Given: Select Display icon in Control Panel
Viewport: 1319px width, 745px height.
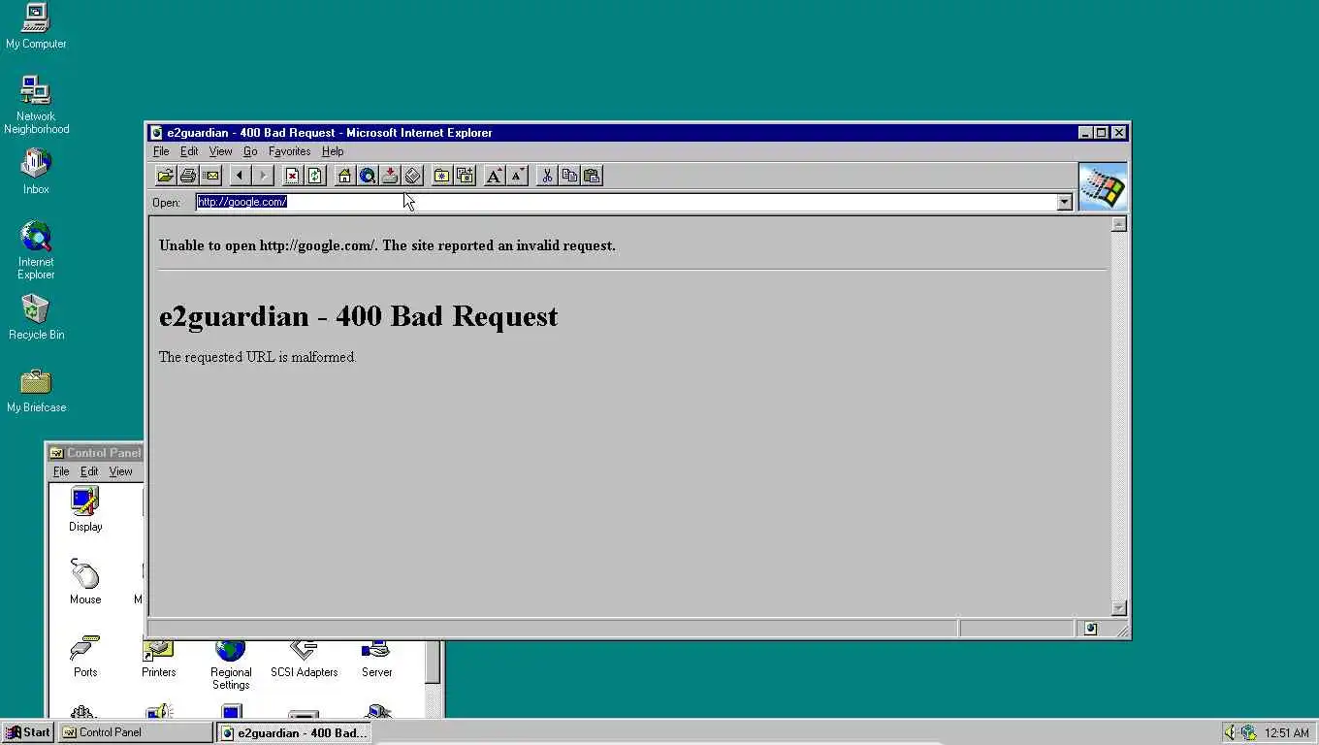Looking at the screenshot, I should coord(85,509).
